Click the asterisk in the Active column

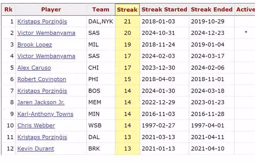tap(246, 33)
